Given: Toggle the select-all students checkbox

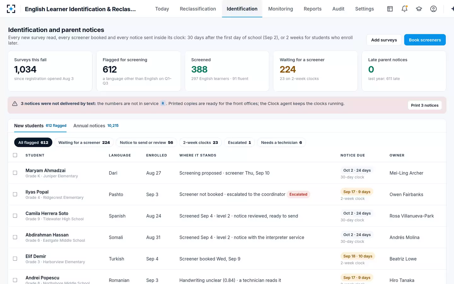Looking at the screenshot, I should (x=15, y=155).
